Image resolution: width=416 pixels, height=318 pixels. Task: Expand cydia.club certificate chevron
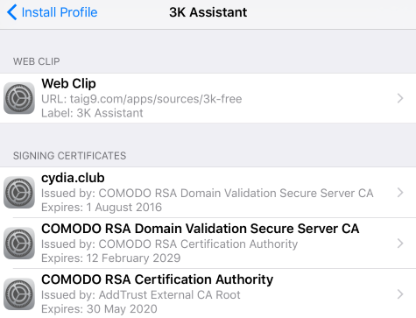[x=400, y=193]
